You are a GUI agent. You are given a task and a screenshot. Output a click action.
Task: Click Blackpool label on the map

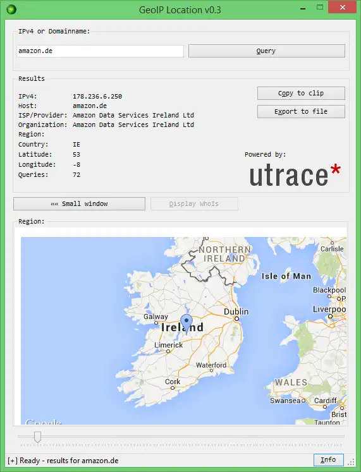click(x=329, y=290)
